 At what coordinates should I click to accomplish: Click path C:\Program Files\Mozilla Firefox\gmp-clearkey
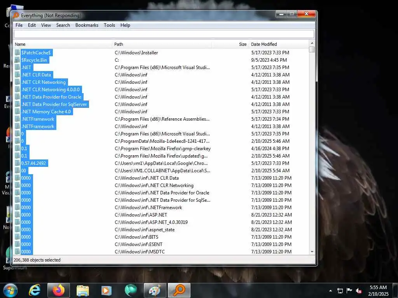[x=163, y=149]
